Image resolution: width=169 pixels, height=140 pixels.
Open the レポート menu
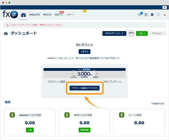coord(70,15)
